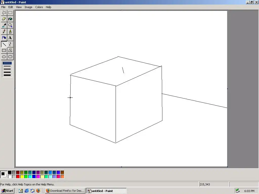Pick the lime green palette color

click(26, 177)
